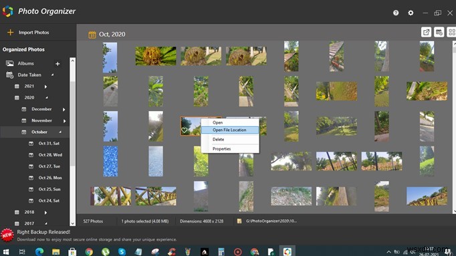
Task: Click the Import Photos plus icon
Action: click(10, 32)
